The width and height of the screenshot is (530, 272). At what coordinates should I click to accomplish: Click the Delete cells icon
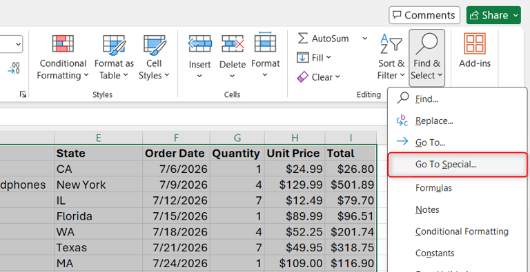[233, 44]
